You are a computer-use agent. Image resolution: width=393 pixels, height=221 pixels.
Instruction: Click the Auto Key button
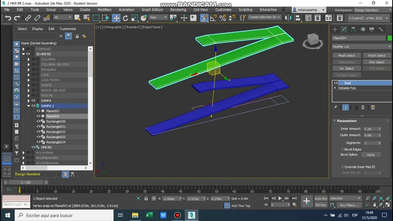[x=321, y=199]
